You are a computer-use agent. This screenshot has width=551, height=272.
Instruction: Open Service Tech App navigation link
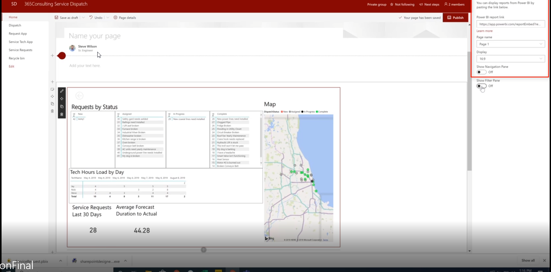tap(21, 42)
